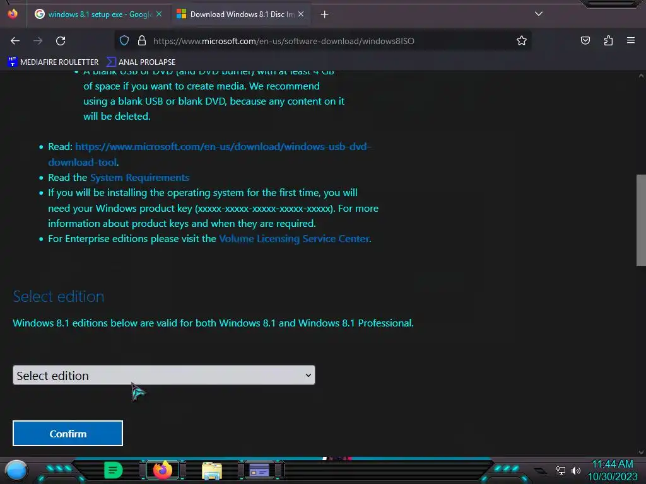Click scrollbar up arrow
646x484 pixels.
641,76
